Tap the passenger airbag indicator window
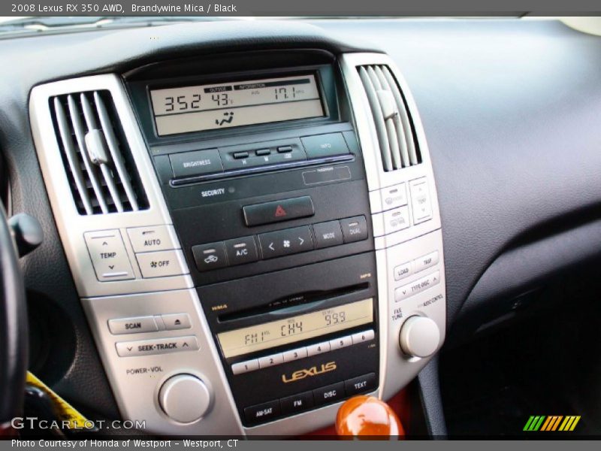 [326, 175]
